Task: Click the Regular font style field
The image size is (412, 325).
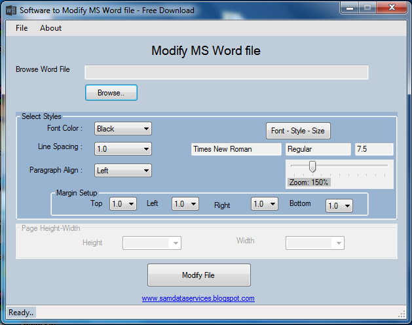Action: [318, 149]
